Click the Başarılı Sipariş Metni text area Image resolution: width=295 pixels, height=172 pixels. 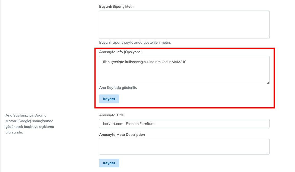(184, 25)
